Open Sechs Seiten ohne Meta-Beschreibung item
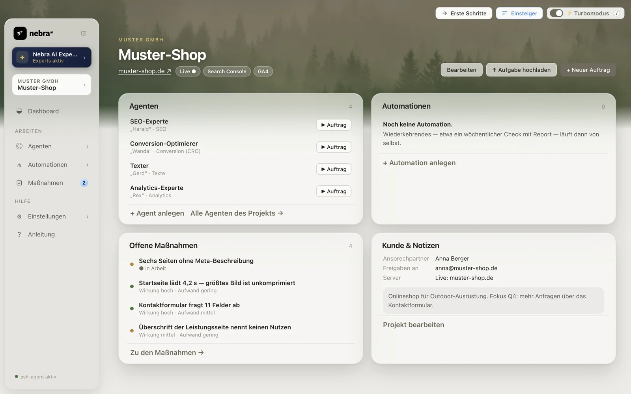This screenshot has width=631, height=394. pos(241,264)
